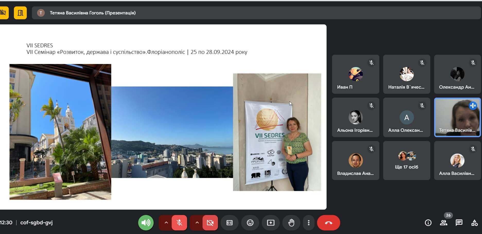Open the chat panel
Viewport: 482px width, 234px height.
tap(459, 223)
